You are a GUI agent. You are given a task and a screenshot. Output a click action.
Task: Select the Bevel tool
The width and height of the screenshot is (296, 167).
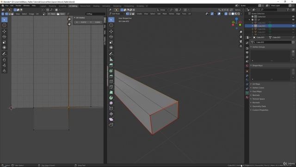[x=111, y=76]
